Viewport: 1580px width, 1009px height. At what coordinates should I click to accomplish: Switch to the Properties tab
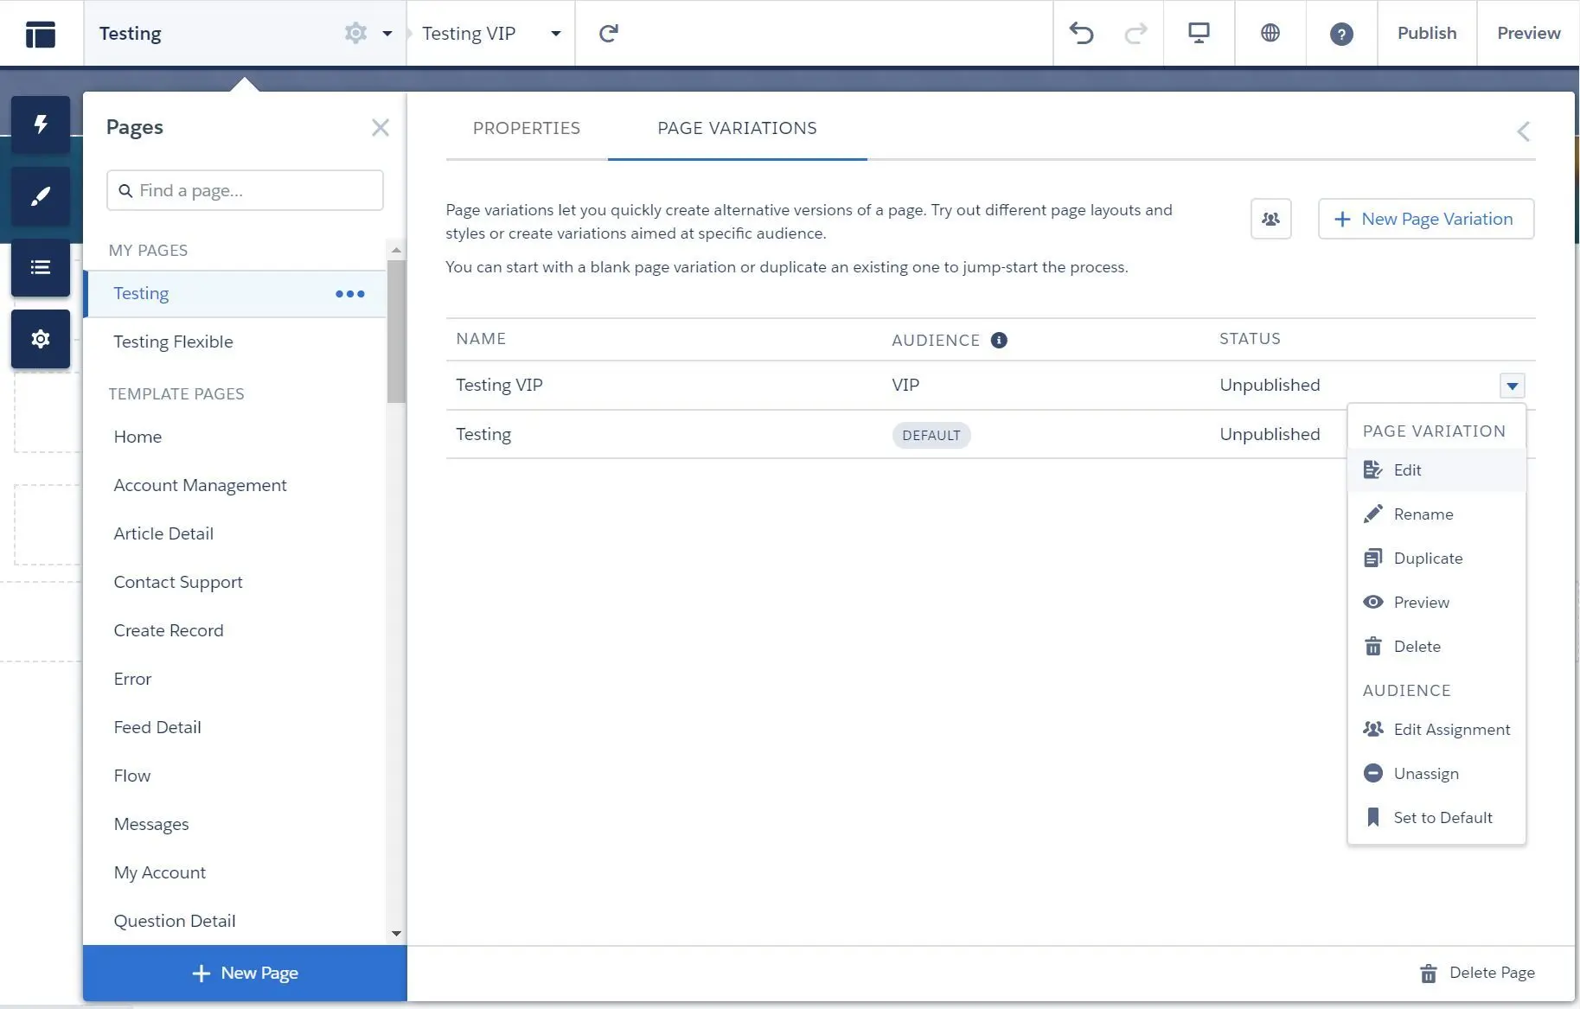[526, 128]
